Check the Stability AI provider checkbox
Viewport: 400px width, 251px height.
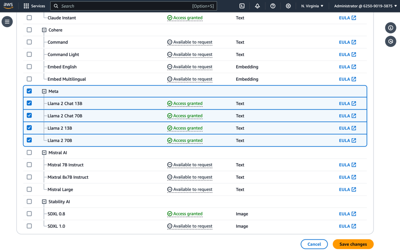pyautogui.click(x=29, y=201)
